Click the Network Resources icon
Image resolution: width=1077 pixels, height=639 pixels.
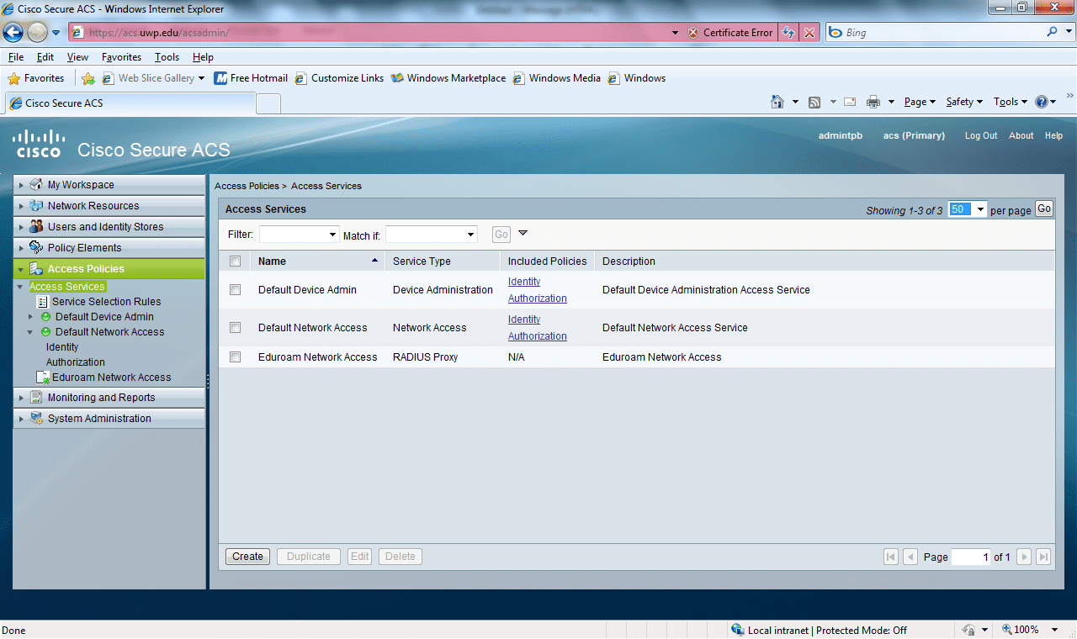[36, 206]
